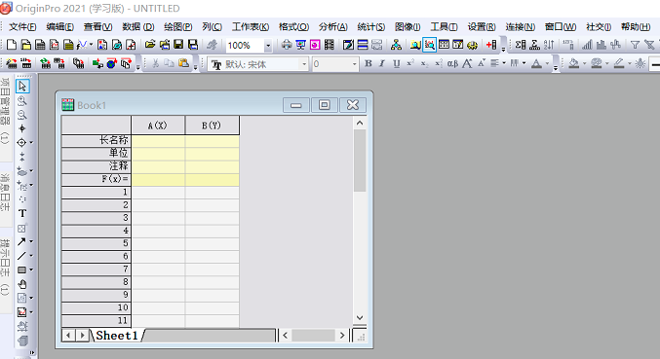Image resolution: width=660 pixels, height=359 pixels.
Task: Open the 文件(F) menu
Action: click(22, 27)
